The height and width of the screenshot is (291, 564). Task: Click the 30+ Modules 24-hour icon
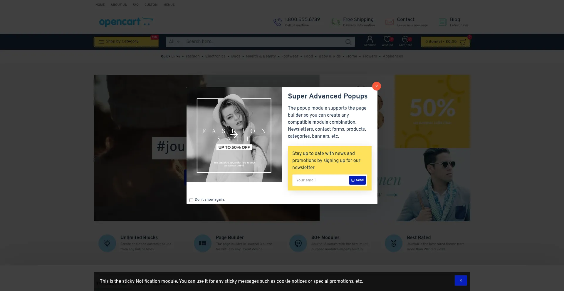pyautogui.click(x=298, y=243)
